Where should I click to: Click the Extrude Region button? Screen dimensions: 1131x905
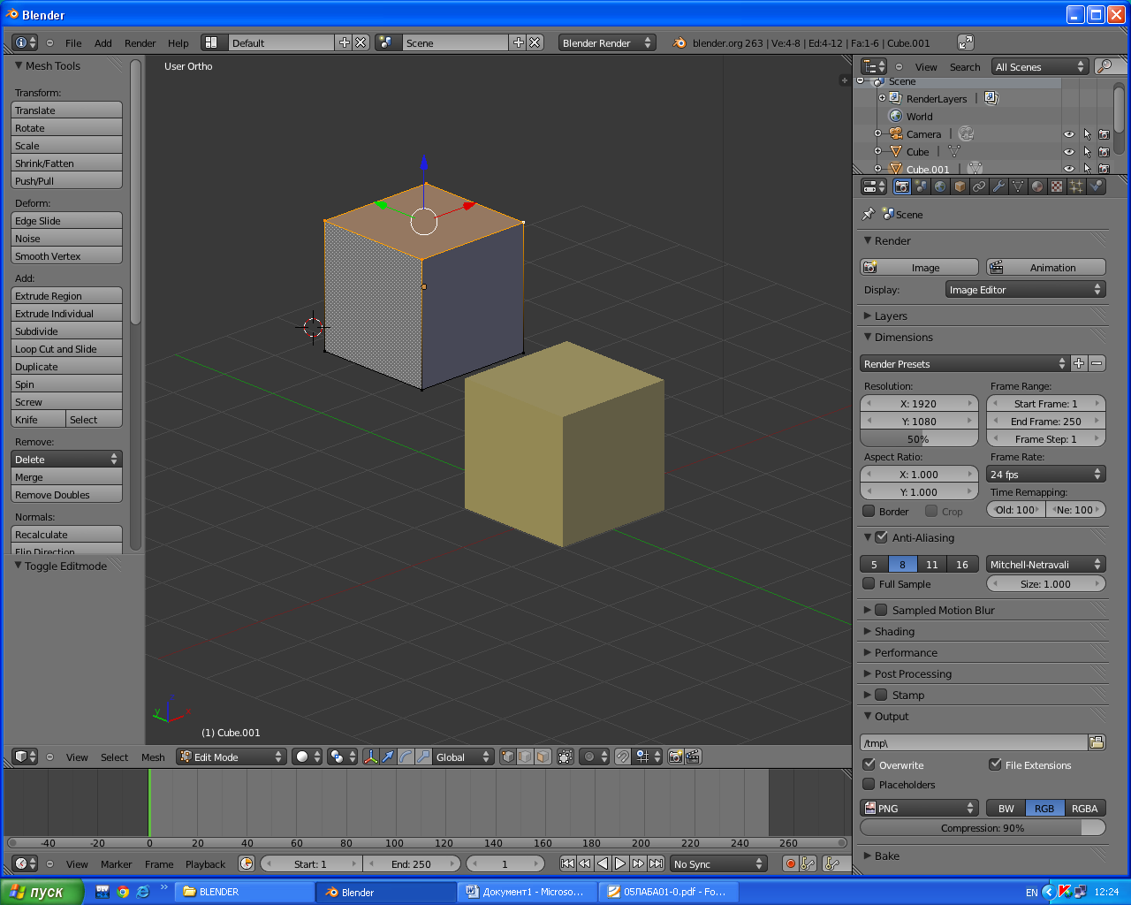[66, 295]
